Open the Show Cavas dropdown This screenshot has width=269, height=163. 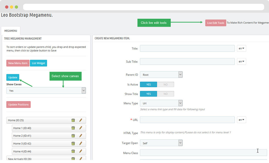tap(46, 91)
